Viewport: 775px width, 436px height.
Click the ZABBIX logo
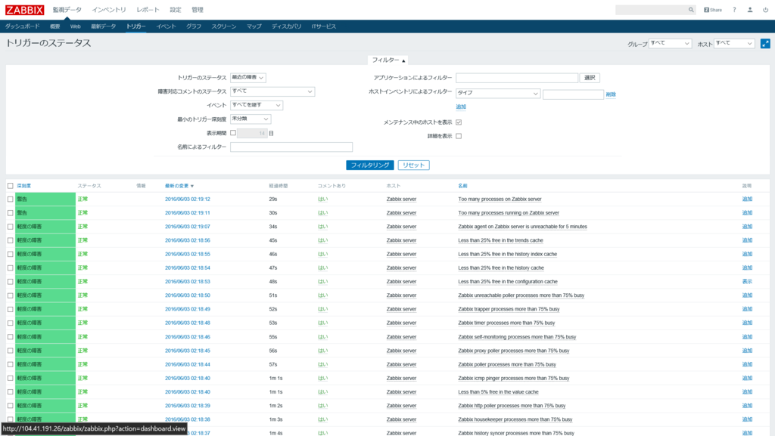(25, 10)
